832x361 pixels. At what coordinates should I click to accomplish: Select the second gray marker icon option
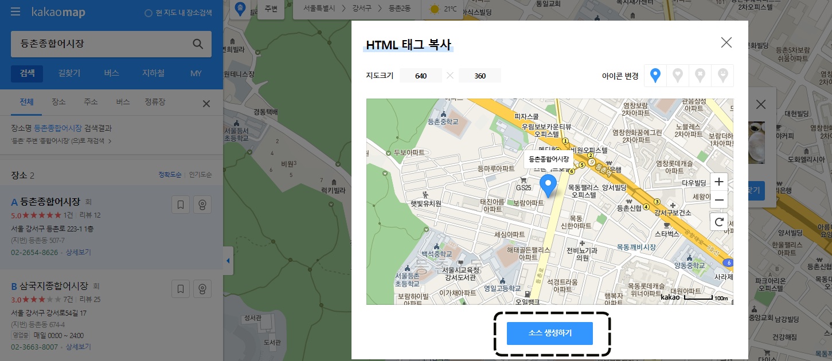[678, 76]
